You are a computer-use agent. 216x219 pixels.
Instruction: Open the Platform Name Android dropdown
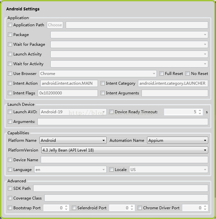[x=73, y=140]
